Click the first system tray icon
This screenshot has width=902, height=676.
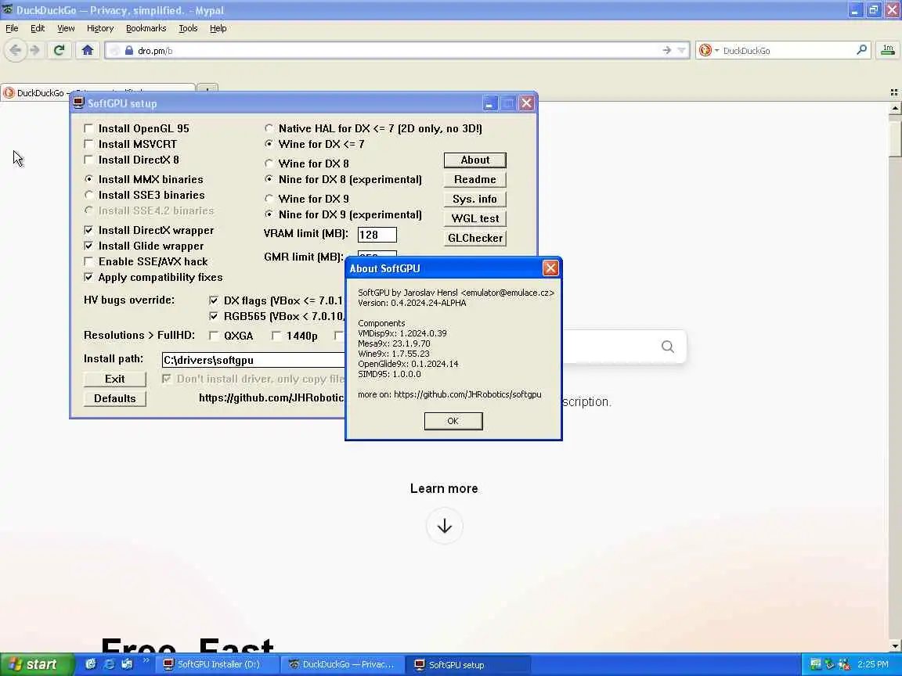(815, 664)
